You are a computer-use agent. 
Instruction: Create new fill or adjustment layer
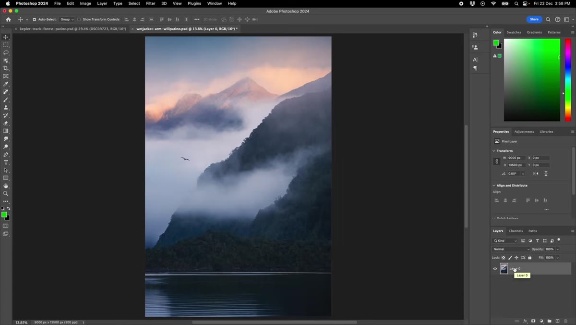541,321
